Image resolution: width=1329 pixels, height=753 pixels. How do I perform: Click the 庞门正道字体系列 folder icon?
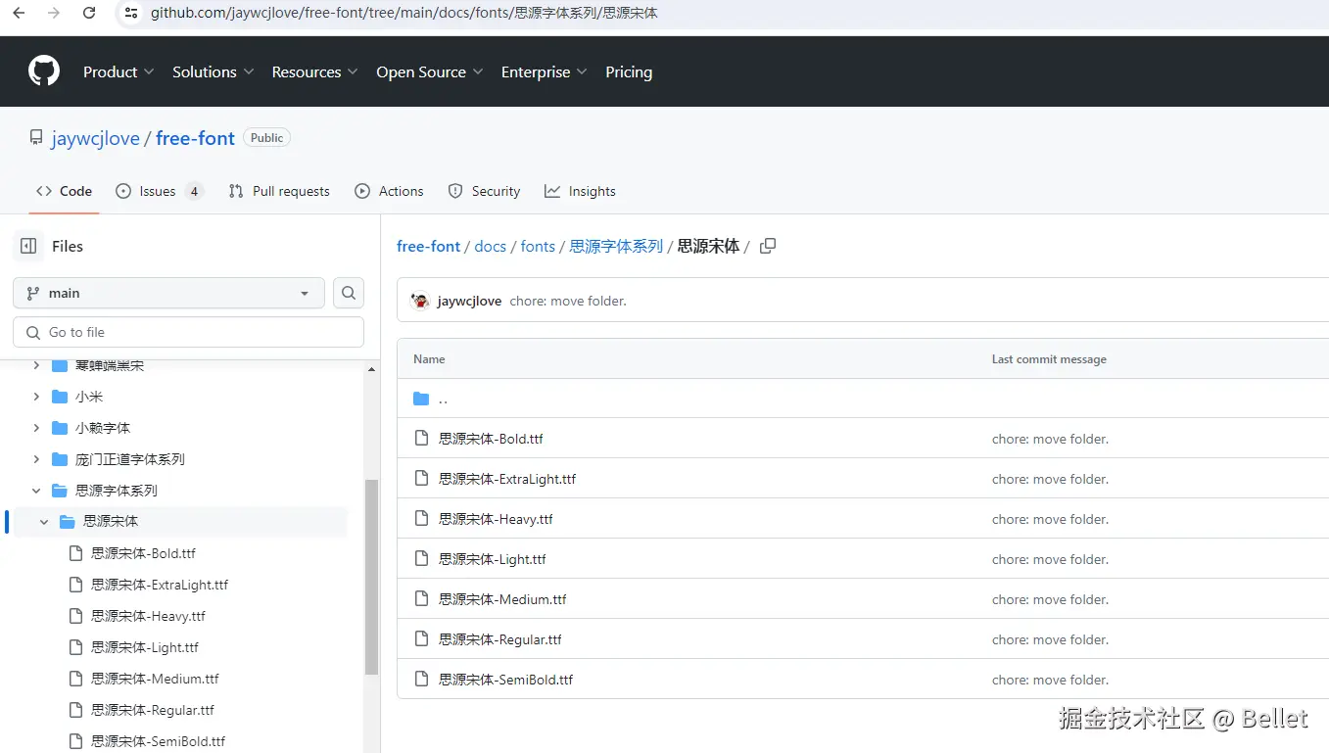pyautogui.click(x=60, y=459)
